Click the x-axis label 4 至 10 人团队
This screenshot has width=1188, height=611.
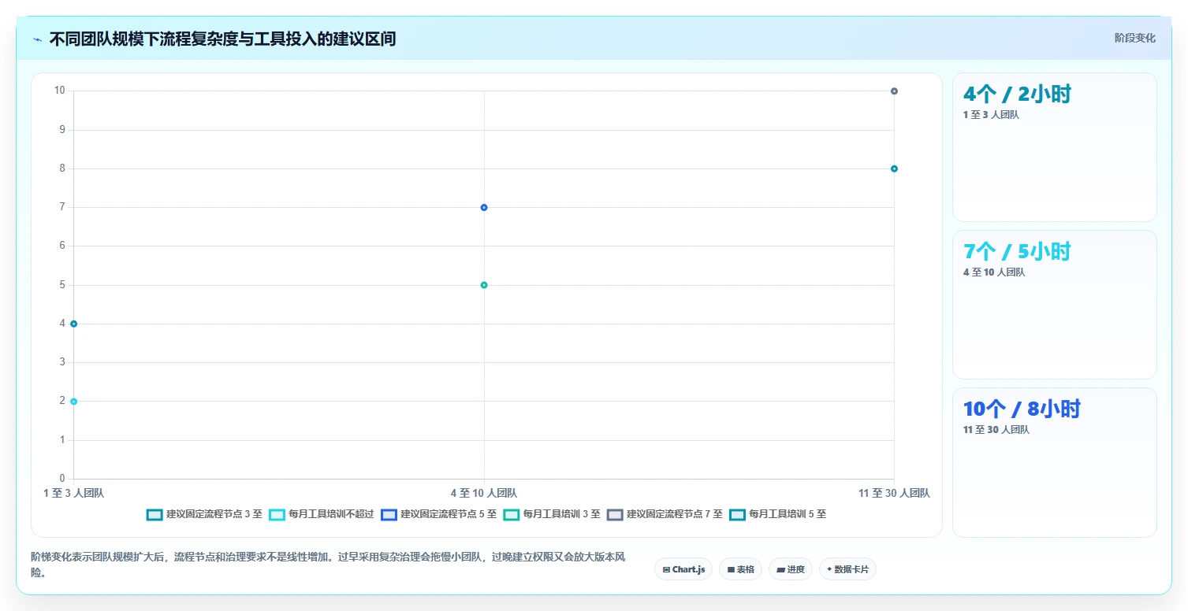484,493
